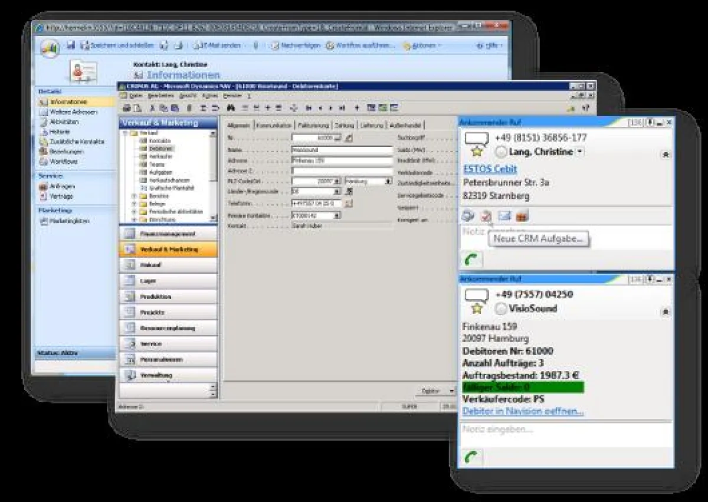Screen dimensions: 708x502
Task: Select Debitoren in the Verkauf tree
Action: point(157,149)
